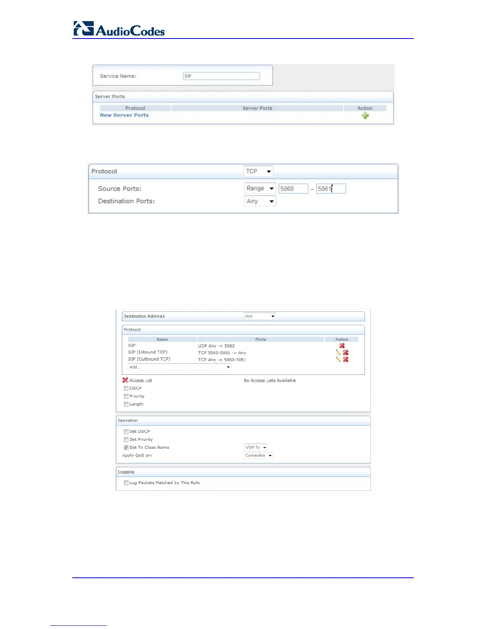Click the green plus icon to add server ports
The height and width of the screenshot is (629, 486).
click(365, 116)
